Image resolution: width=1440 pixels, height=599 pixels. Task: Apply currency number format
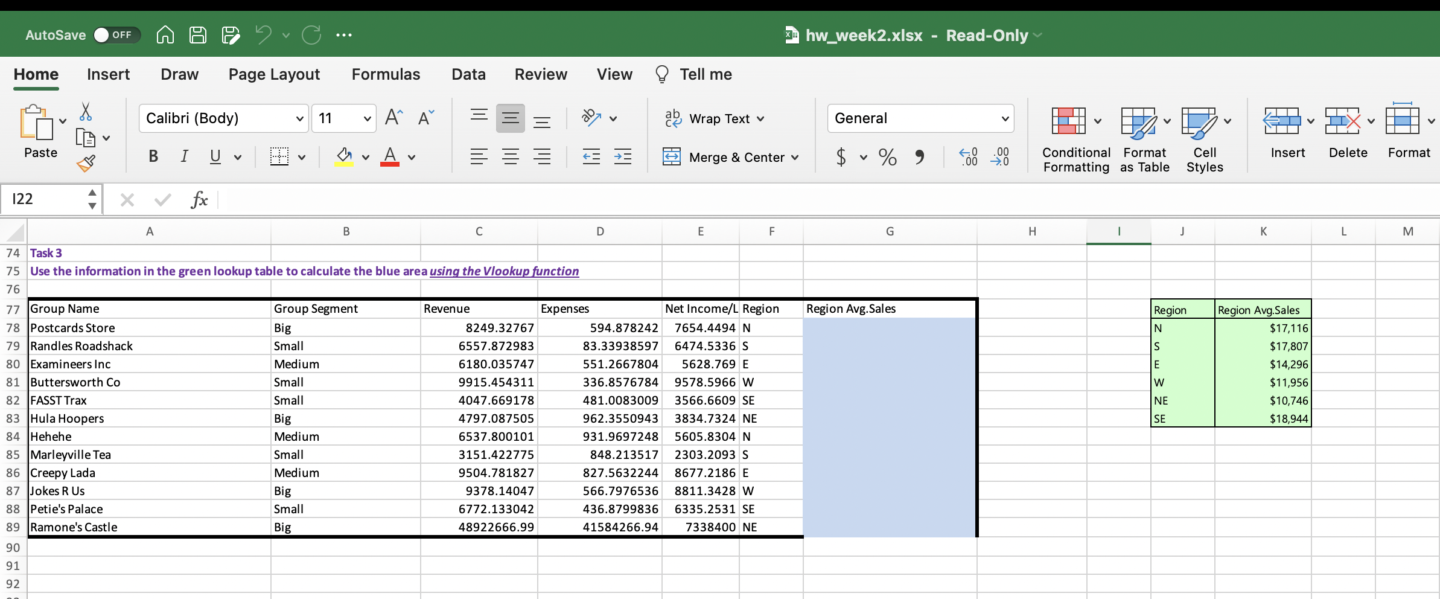tap(841, 157)
